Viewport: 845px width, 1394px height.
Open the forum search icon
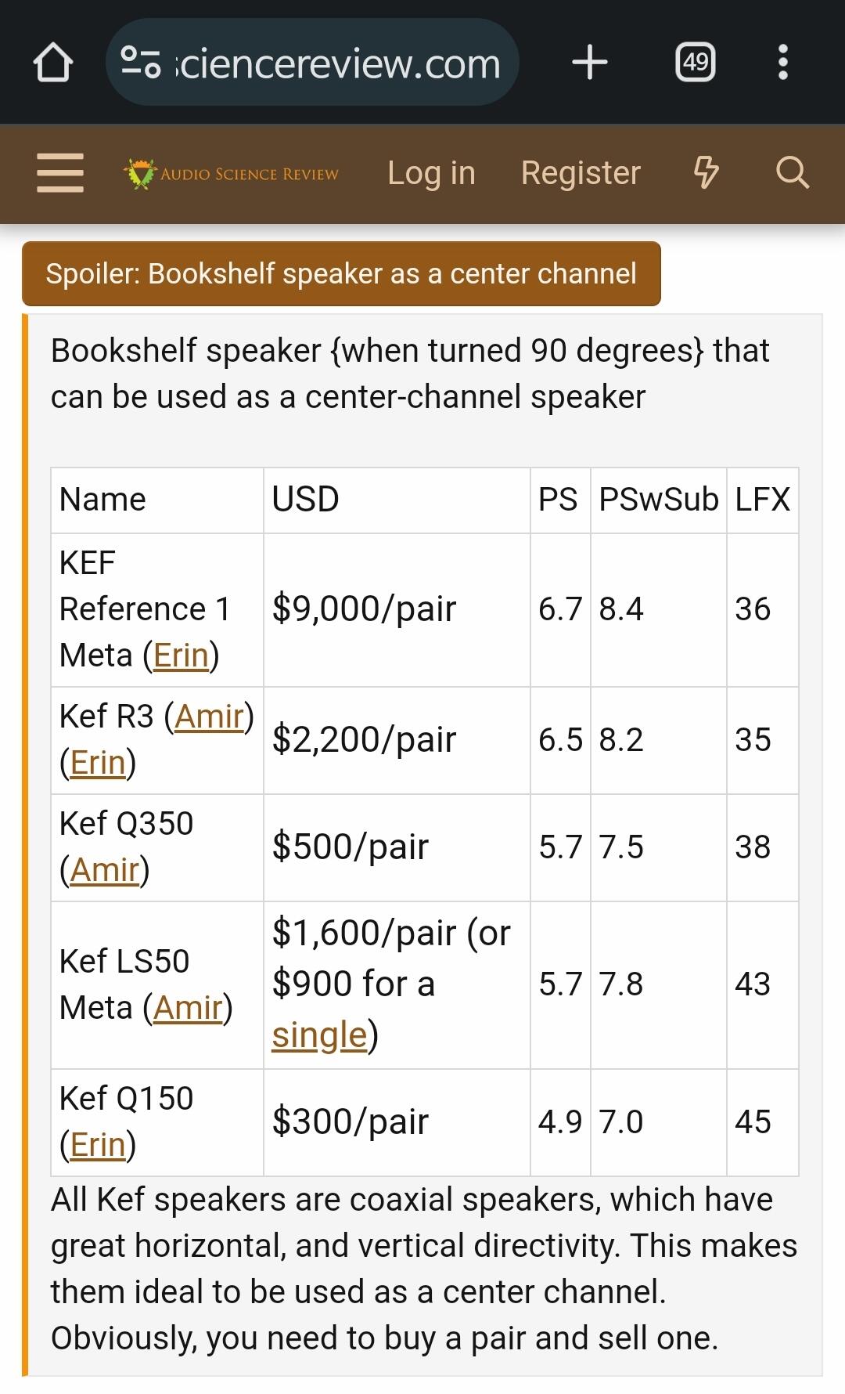792,173
